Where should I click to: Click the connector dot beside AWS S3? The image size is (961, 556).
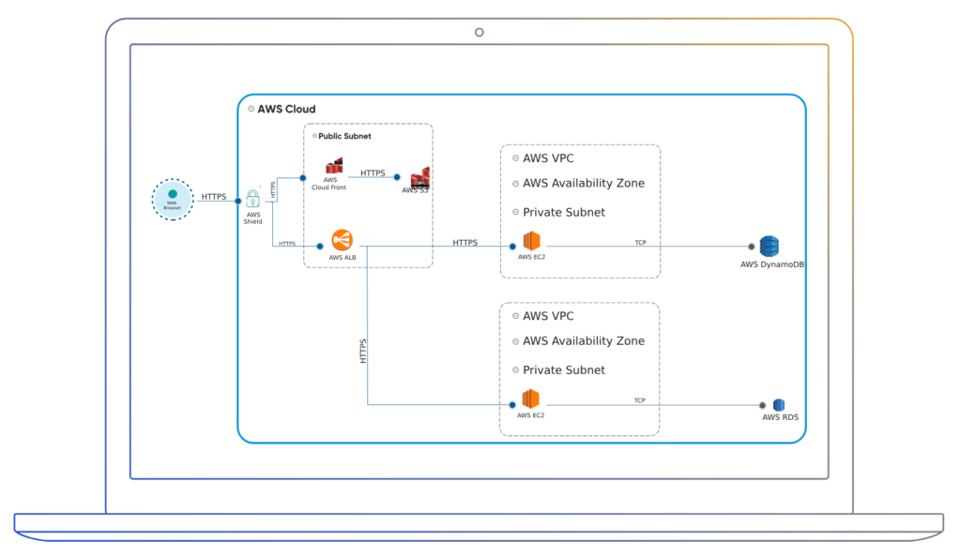(397, 177)
